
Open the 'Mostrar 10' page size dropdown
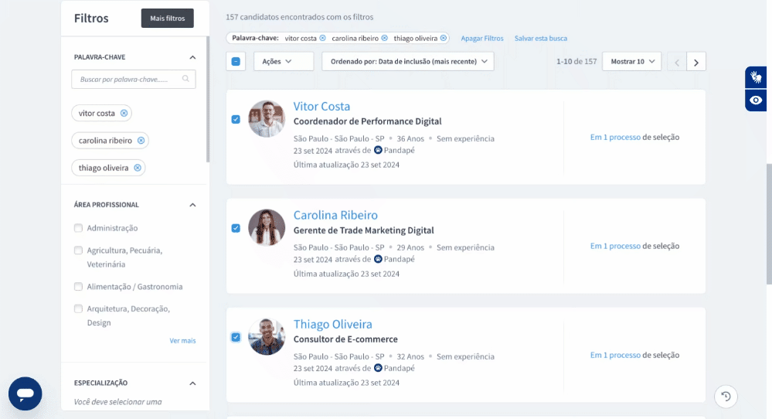pos(631,62)
